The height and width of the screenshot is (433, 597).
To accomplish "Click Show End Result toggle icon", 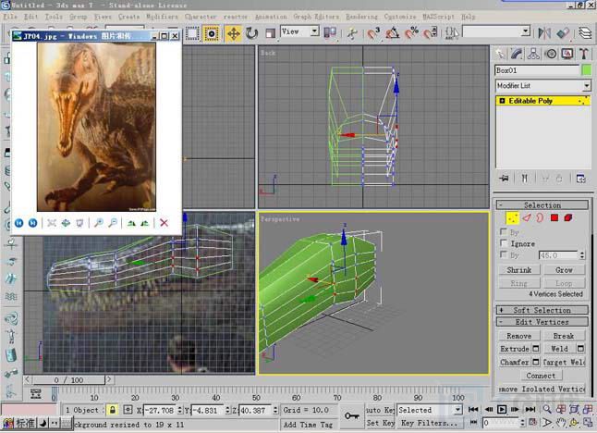I will pyautogui.click(x=525, y=178).
